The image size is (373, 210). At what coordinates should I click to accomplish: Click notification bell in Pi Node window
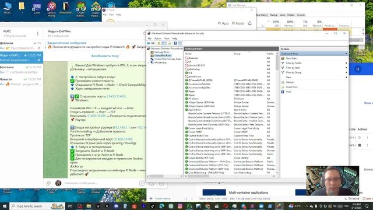pyautogui.click(x=250, y=23)
